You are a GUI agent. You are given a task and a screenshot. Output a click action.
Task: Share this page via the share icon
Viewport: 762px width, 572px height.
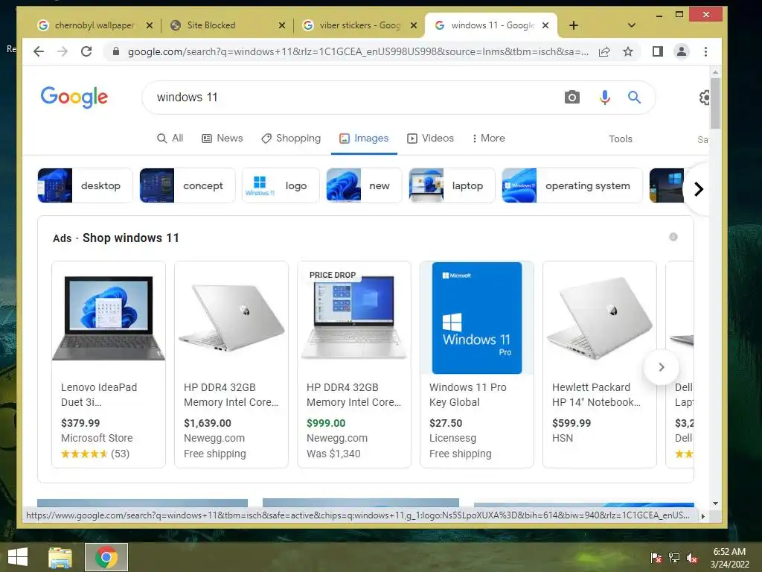click(604, 51)
